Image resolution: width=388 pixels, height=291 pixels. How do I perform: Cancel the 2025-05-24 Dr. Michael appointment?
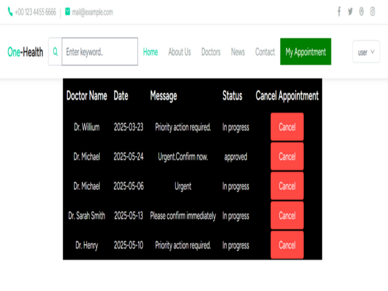click(x=287, y=156)
